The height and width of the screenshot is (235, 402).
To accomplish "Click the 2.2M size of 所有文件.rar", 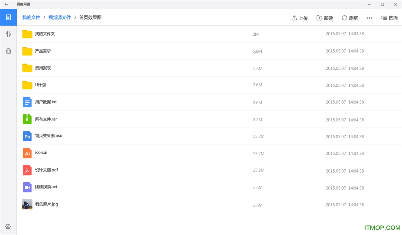I will pyautogui.click(x=257, y=120).
